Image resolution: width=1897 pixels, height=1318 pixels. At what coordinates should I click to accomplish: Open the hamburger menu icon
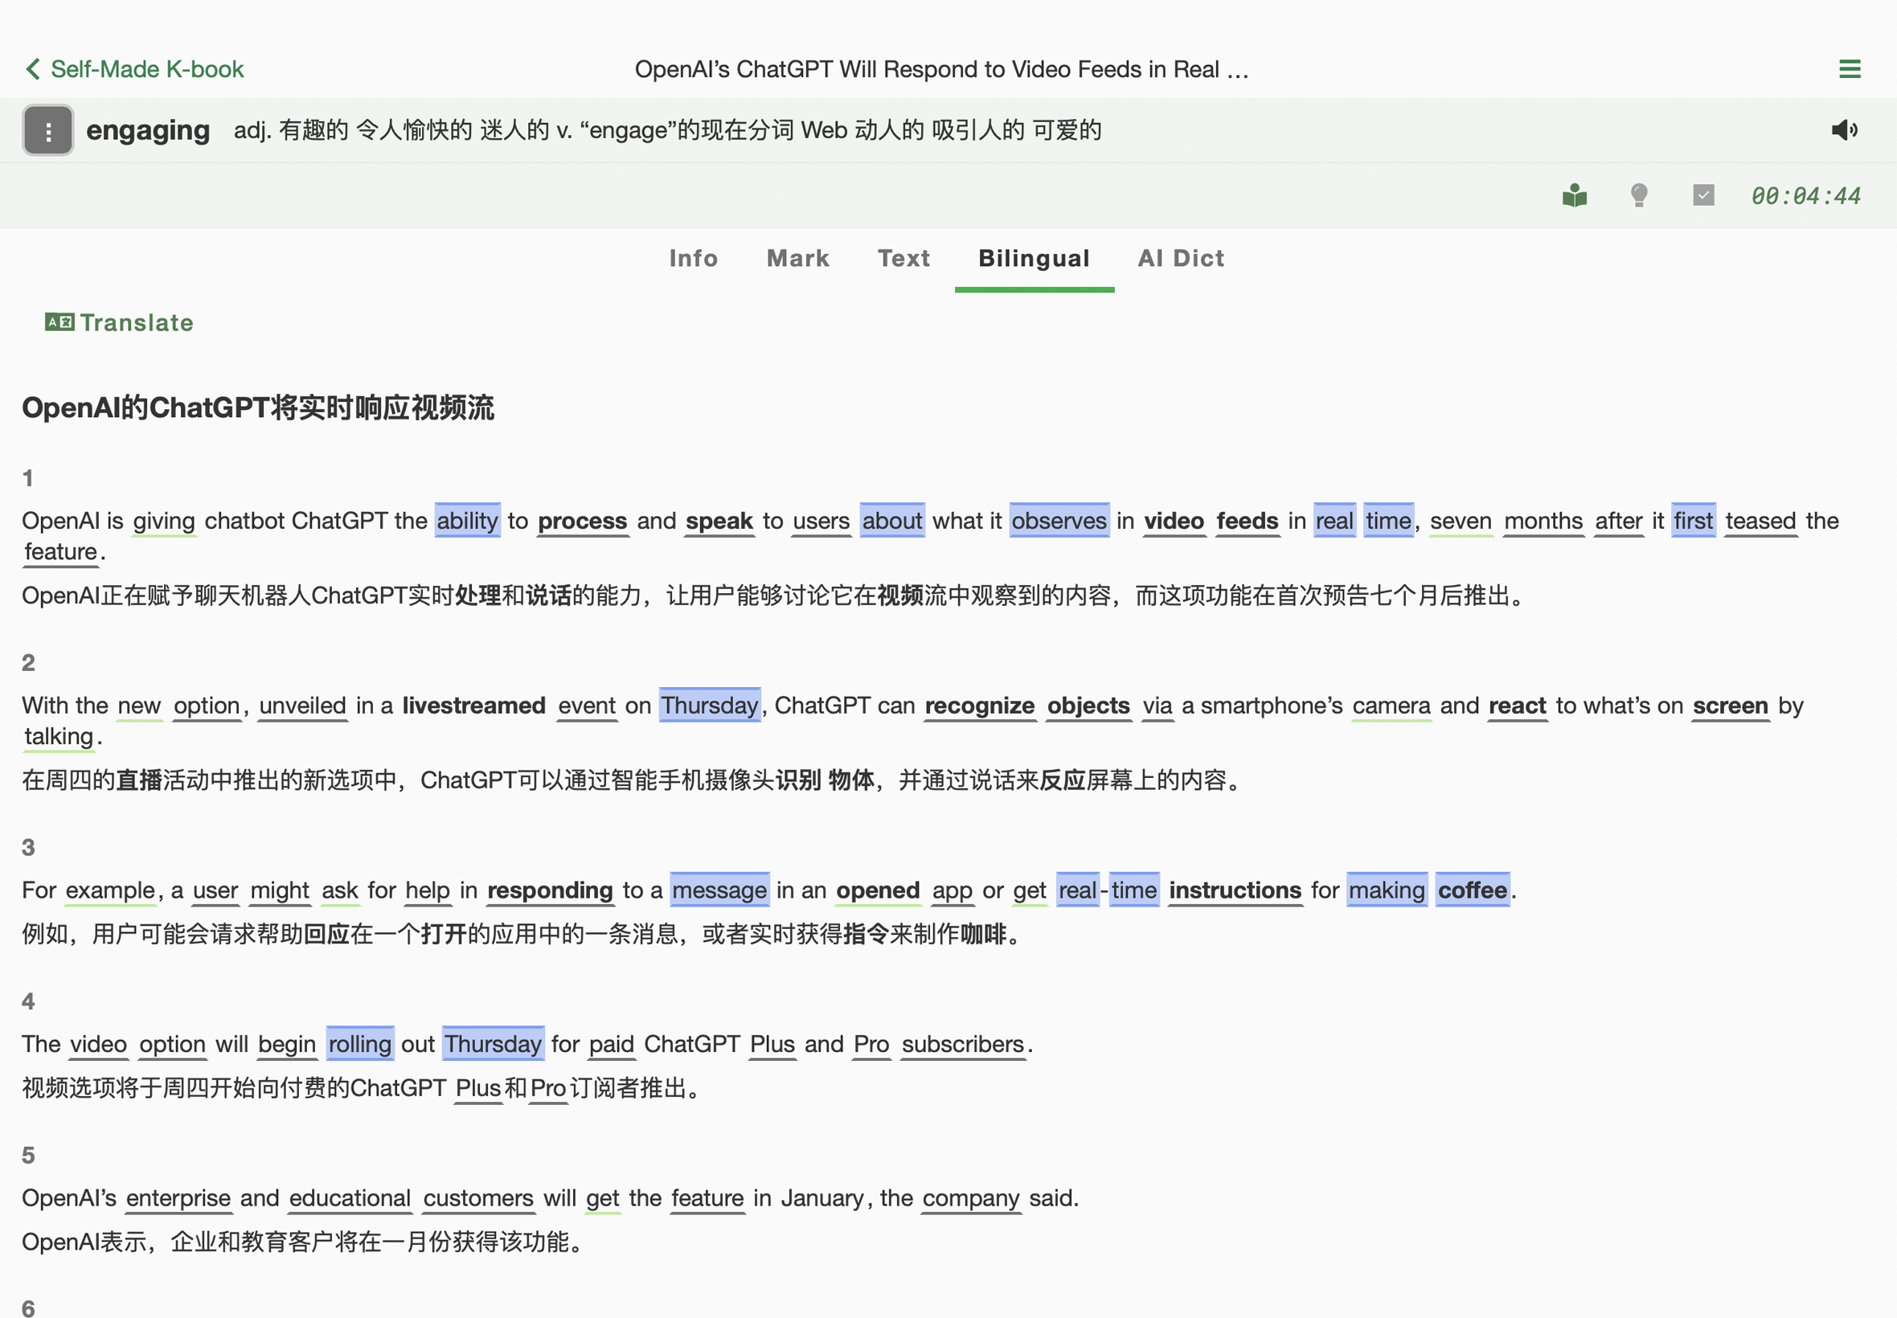click(1850, 68)
